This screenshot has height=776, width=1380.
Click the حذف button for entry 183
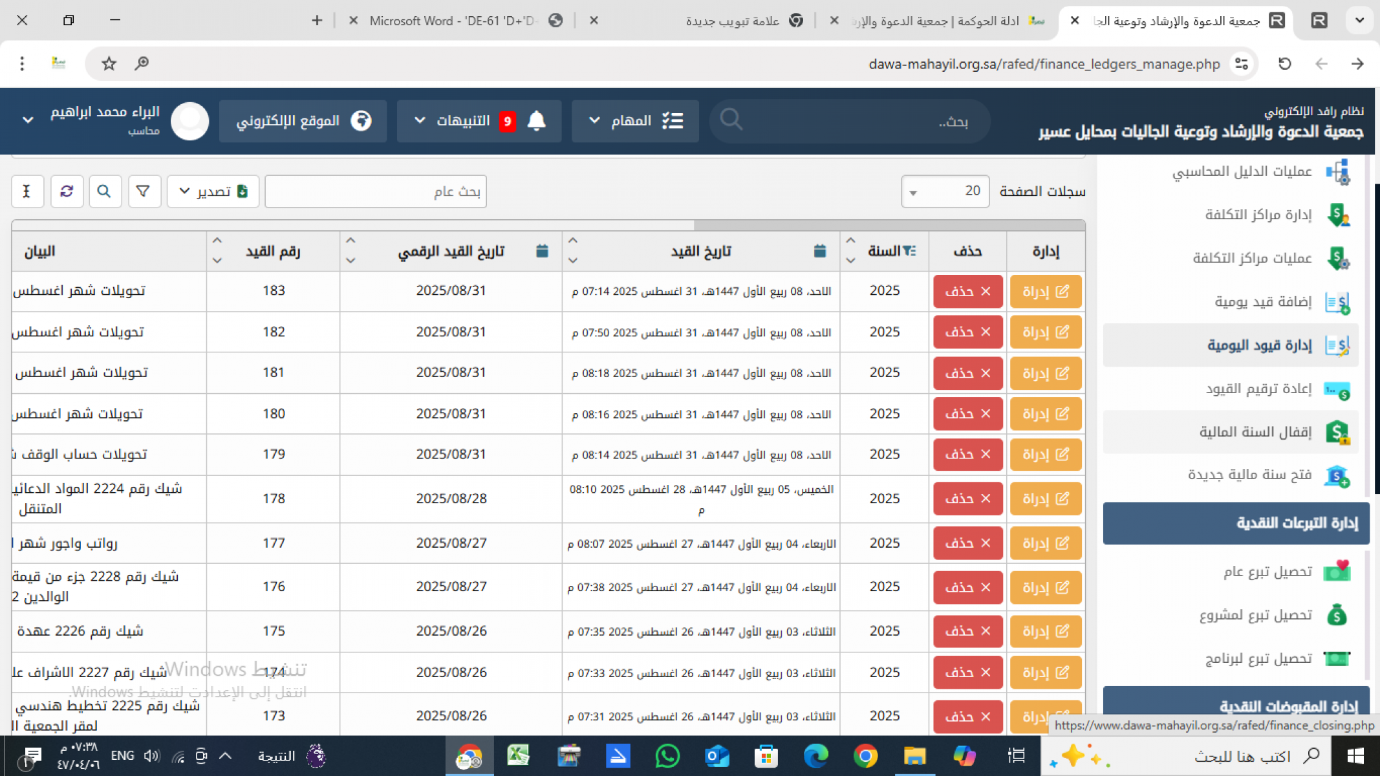click(x=967, y=292)
